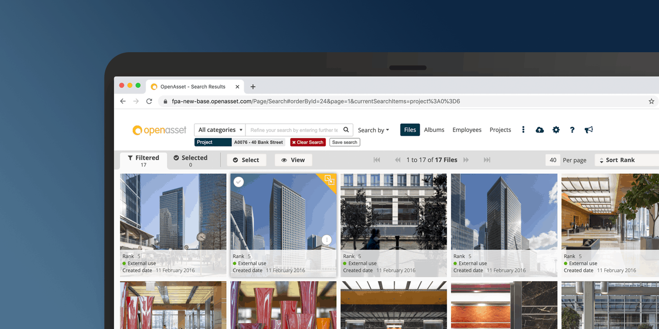This screenshot has width=659, height=329.
Task: Tick the checkmark circle on second thumbnail
Action: pos(239,182)
